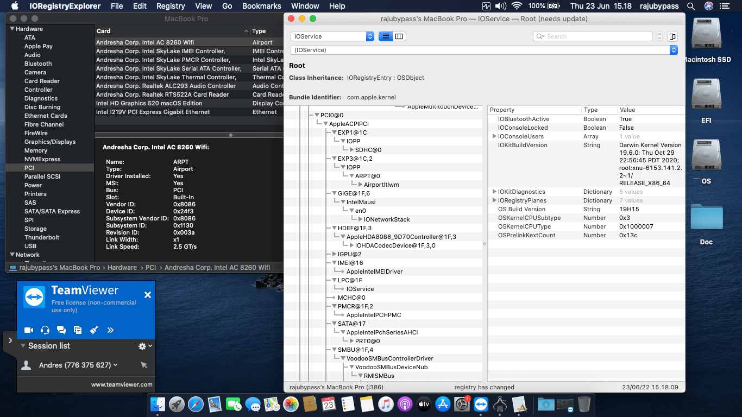Screen dimensions: 742x417
Task: Open TeamViewer chat bubbles icon
Action: point(61,330)
